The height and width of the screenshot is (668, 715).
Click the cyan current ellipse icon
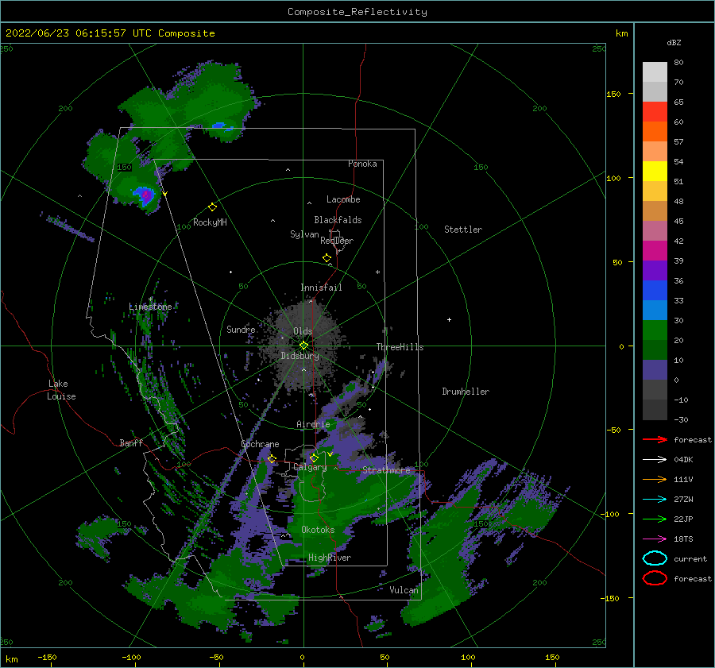[655, 558]
